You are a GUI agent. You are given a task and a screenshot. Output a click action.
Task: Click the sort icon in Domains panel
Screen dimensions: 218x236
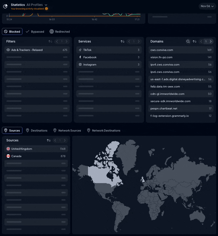click(194, 42)
